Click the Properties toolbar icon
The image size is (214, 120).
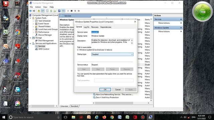47,11
